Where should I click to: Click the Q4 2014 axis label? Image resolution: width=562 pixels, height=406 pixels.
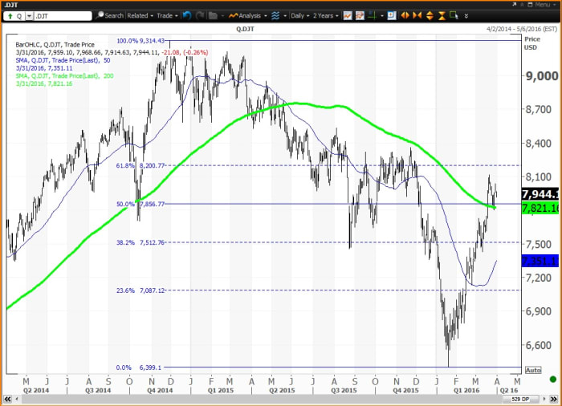(x=160, y=390)
